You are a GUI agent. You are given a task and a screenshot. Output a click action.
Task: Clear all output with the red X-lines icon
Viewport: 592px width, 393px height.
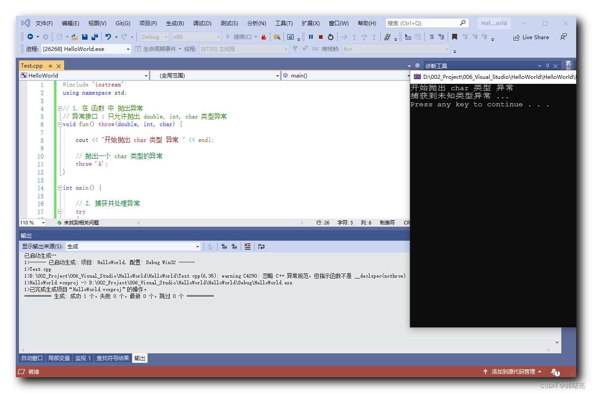247,247
